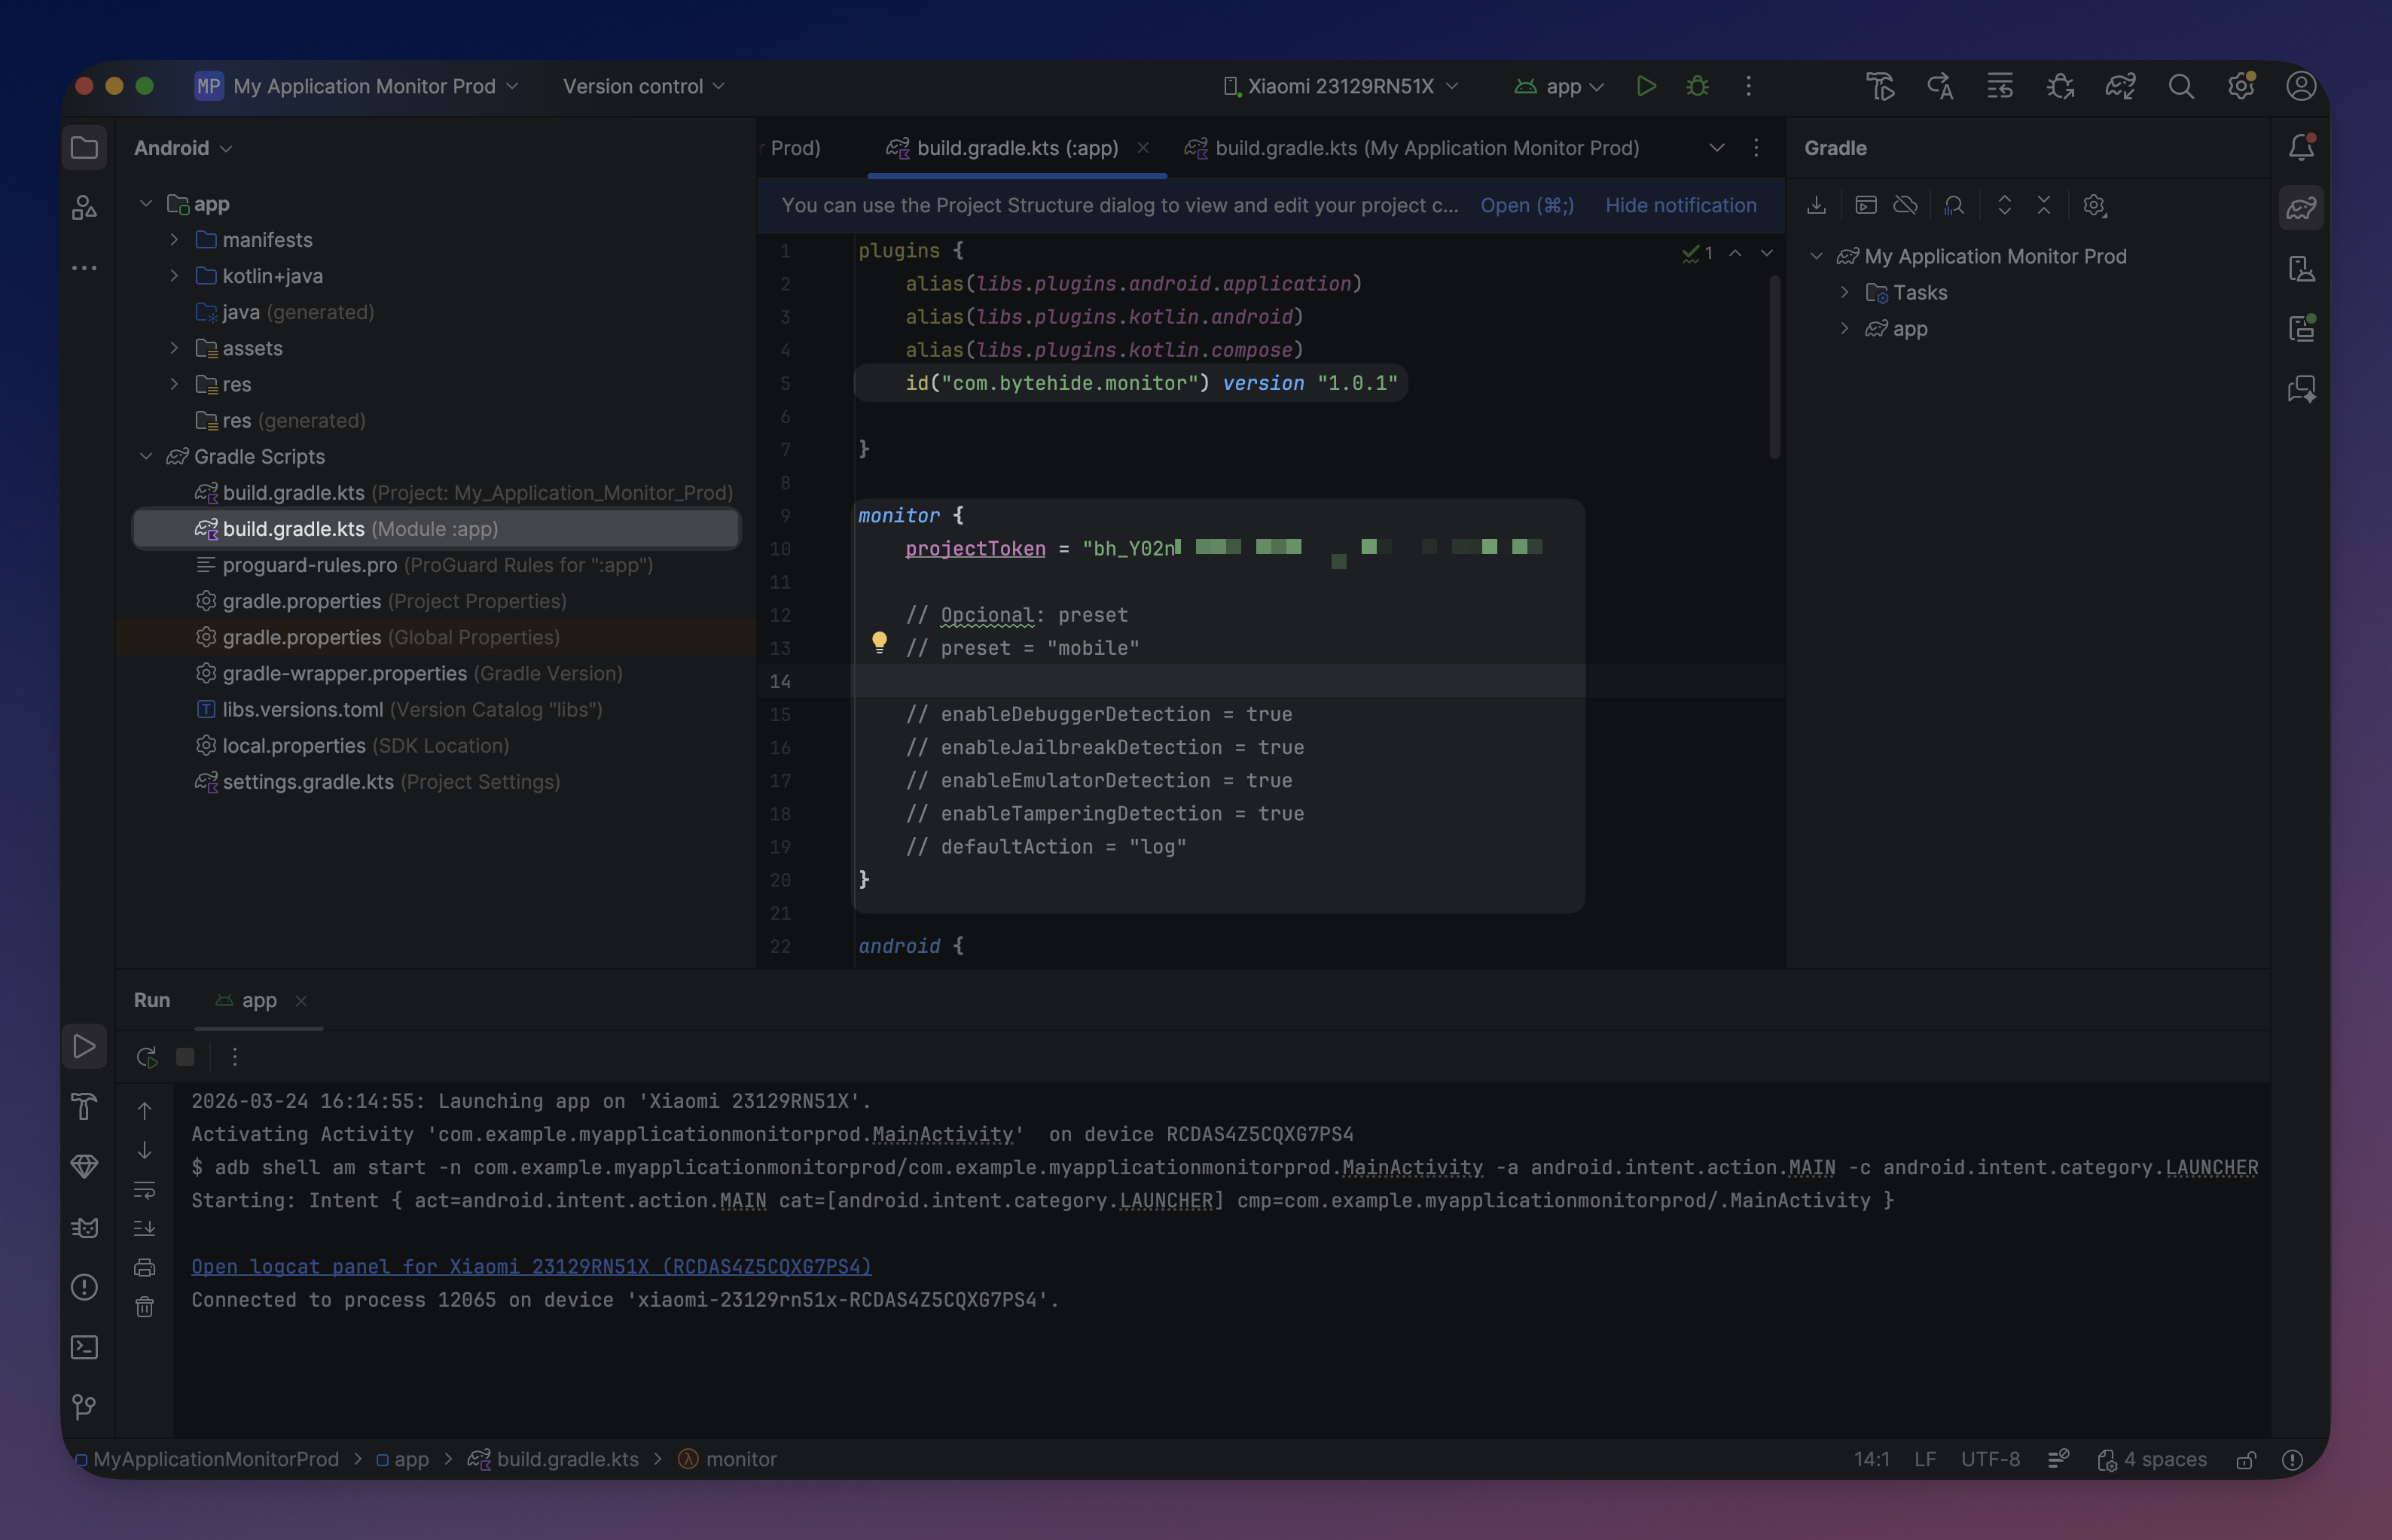Open the Terminal tool window
Screen dimensions: 2392x1540
click(x=85, y=1347)
